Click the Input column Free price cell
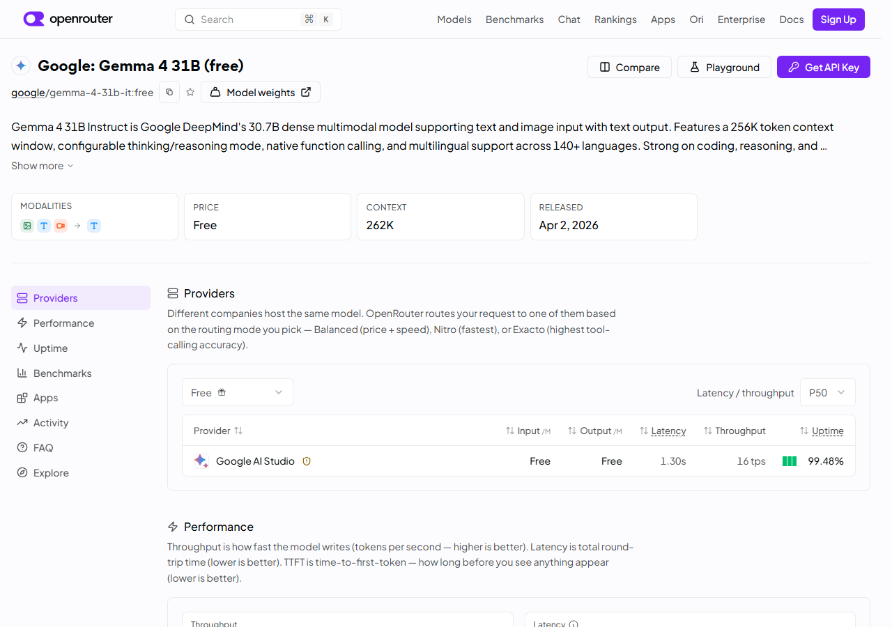Image resolution: width=892 pixels, height=627 pixels. (540, 461)
